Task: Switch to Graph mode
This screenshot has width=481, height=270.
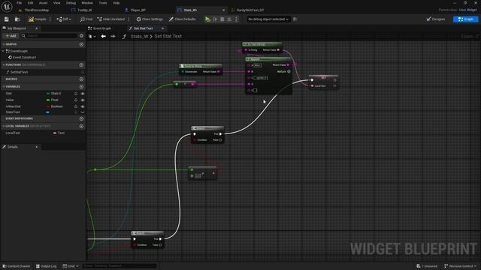Action: [465, 19]
